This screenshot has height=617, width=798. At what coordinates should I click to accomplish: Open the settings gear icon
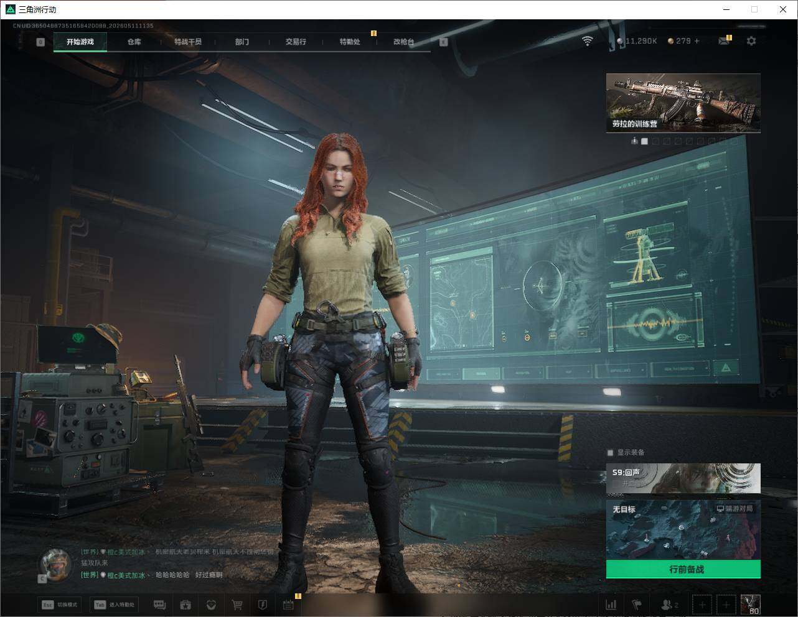coord(751,41)
